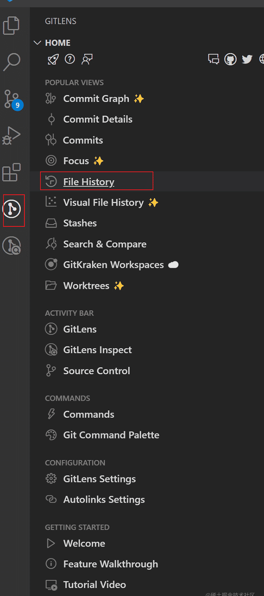Viewport: 264px width, 596px height.
Task: Click the Worktrees folder icon
Action: [51, 286]
